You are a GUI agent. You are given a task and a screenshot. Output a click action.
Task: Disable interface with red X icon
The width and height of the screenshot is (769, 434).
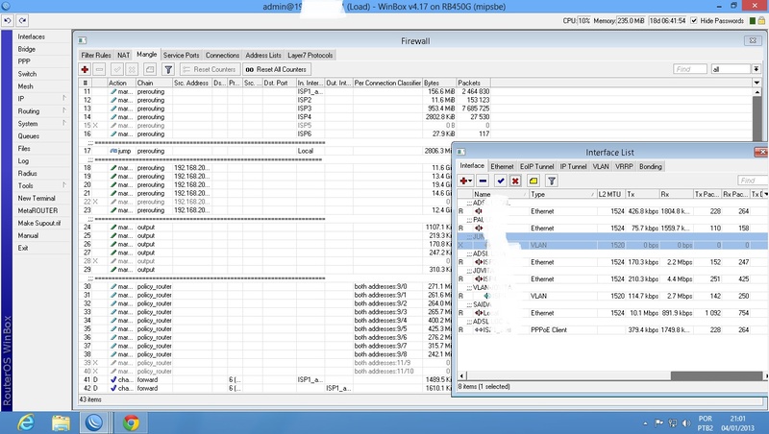(515, 181)
